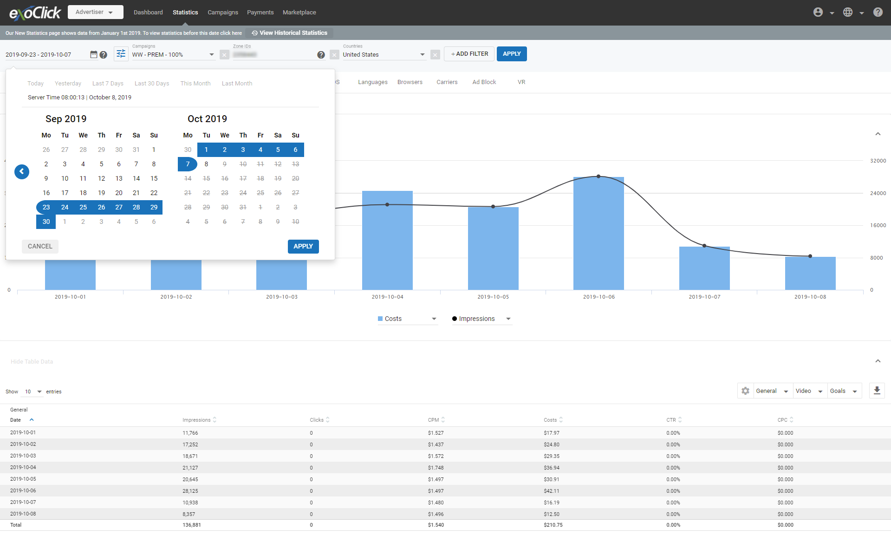Collapse the table data section

coord(878,361)
